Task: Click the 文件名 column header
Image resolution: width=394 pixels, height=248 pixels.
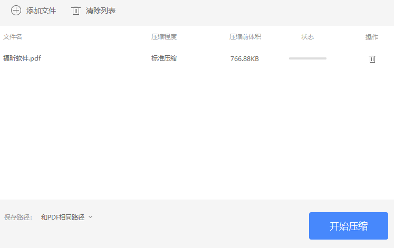Action: coord(13,37)
